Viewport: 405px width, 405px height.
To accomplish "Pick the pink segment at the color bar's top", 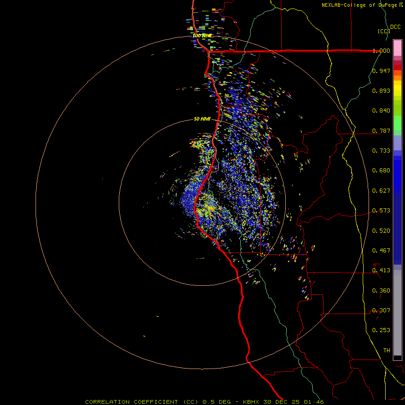I will pyautogui.click(x=397, y=48).
